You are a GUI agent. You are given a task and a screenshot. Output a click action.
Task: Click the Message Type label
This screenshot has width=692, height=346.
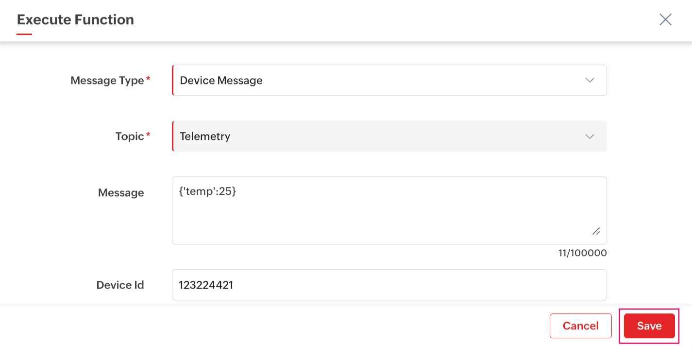(107, 81)
